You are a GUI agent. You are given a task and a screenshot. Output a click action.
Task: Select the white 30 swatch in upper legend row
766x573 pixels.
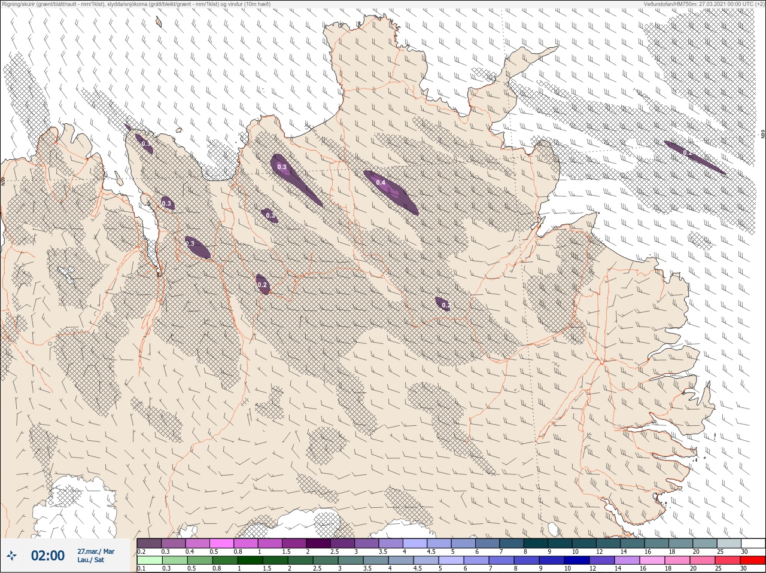753,543
